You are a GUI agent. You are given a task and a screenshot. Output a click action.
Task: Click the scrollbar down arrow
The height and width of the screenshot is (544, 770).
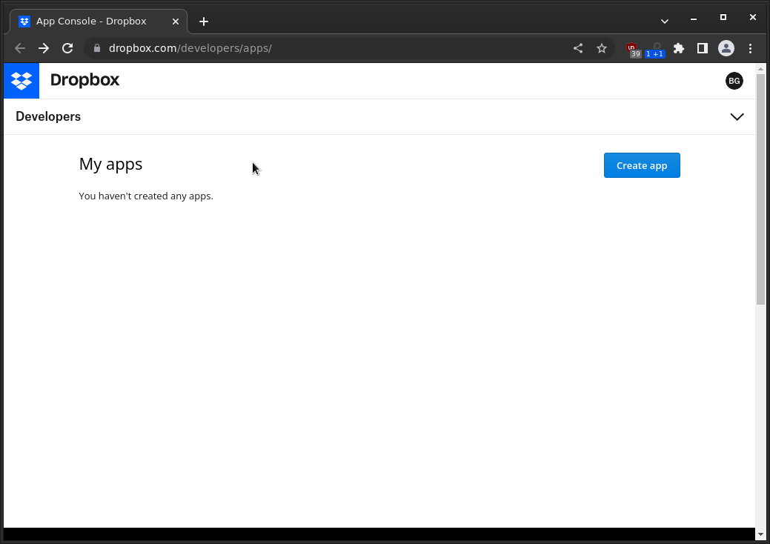click(760, 534)
